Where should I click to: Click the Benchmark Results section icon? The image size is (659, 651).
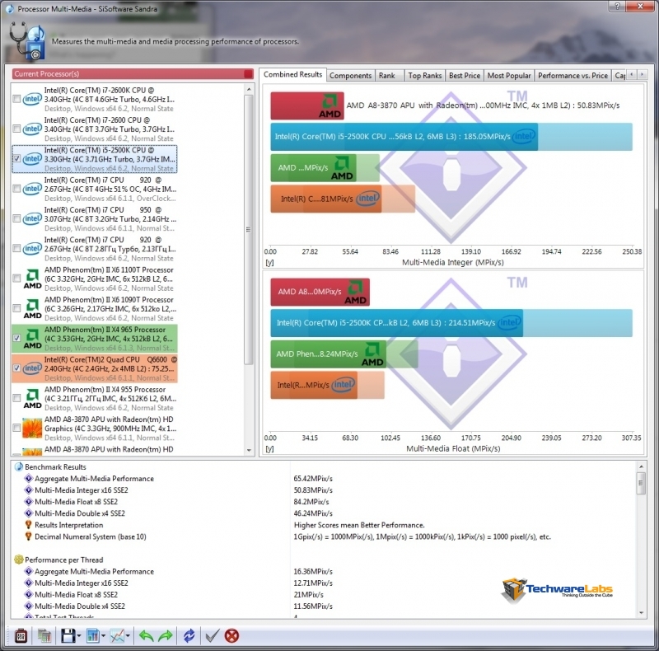tap(19, 466)
